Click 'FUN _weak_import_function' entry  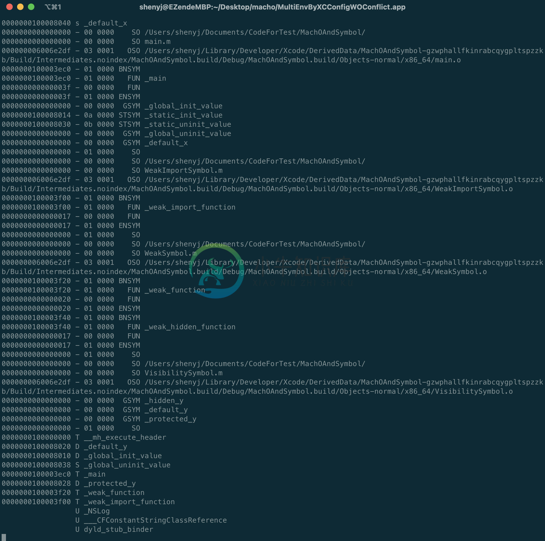tap(181, 207)
